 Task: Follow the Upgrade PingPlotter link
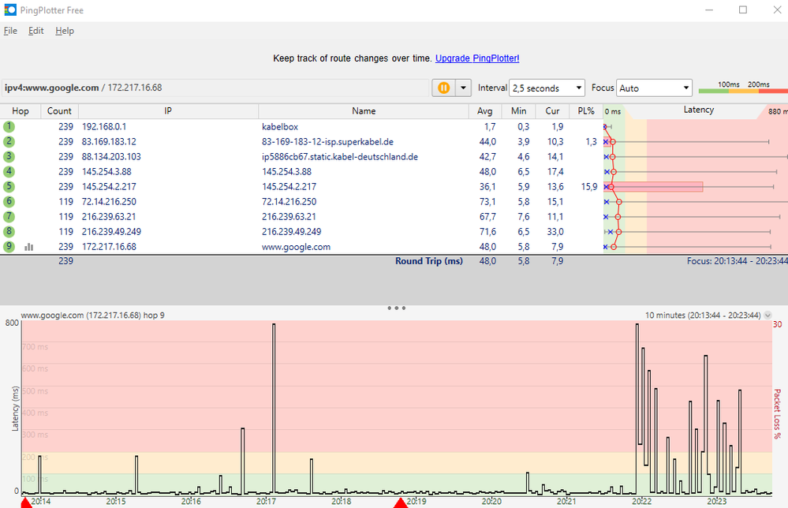[x=477, y=58]
